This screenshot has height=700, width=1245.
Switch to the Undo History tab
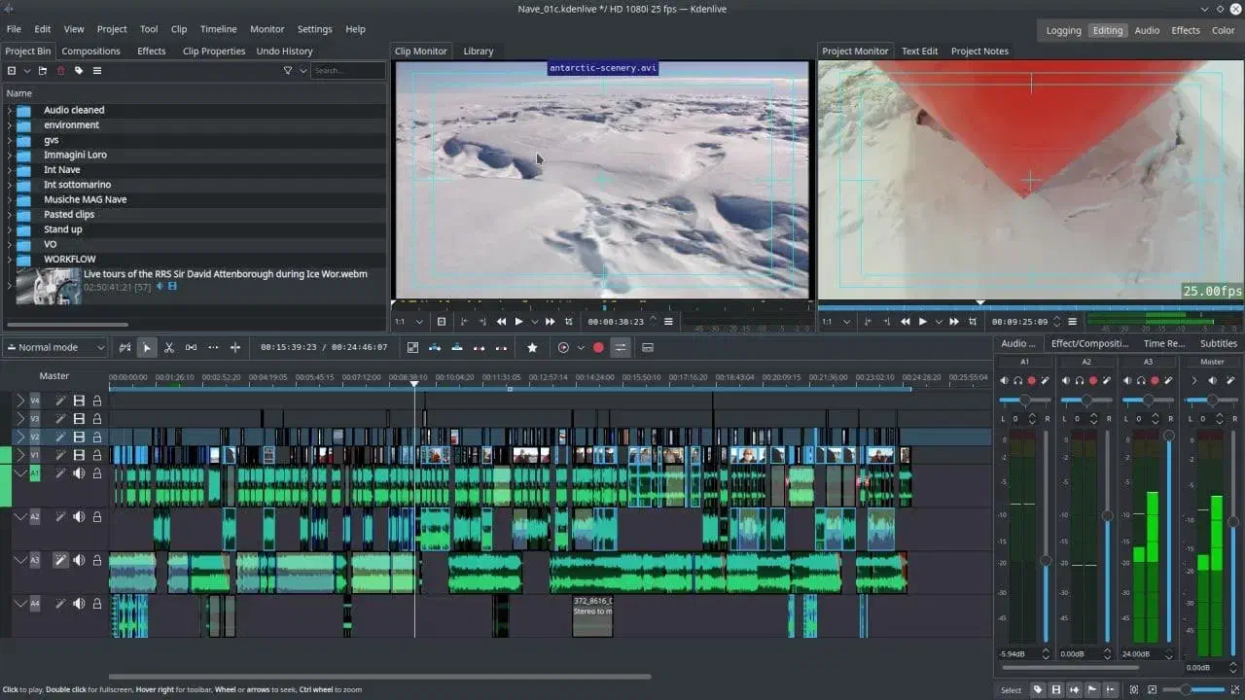(x=284, y=51)
